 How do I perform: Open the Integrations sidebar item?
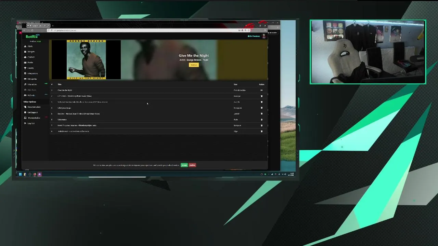point(31,73)
